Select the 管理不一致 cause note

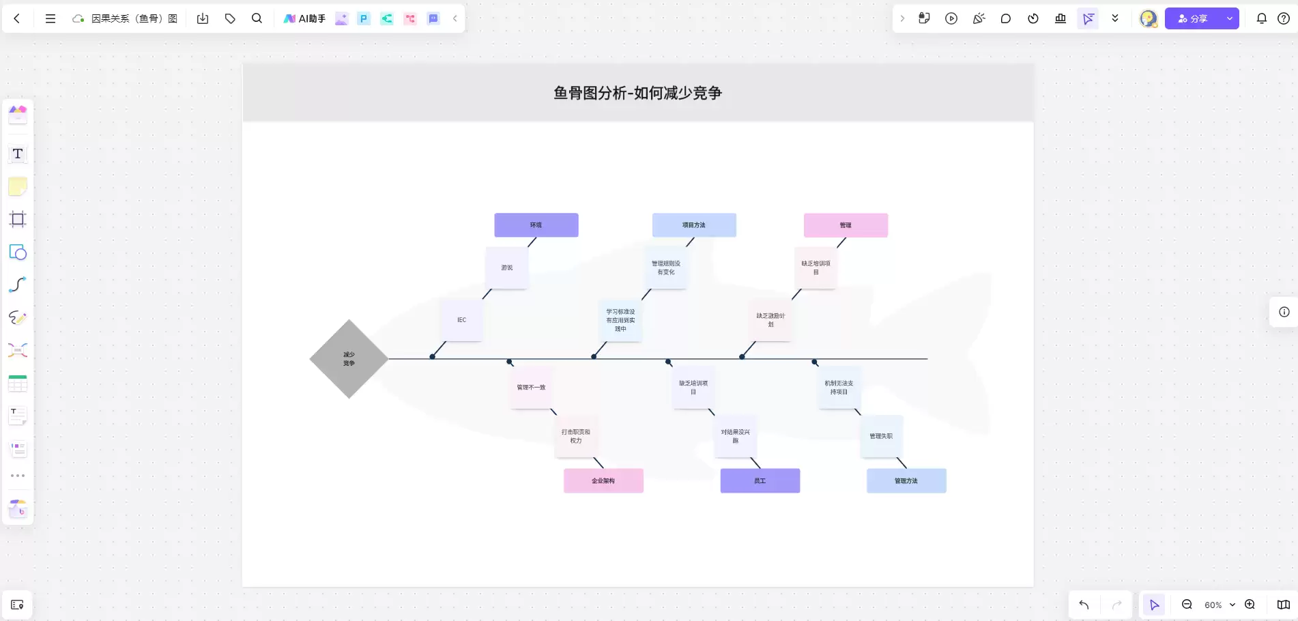click(531, 388)
